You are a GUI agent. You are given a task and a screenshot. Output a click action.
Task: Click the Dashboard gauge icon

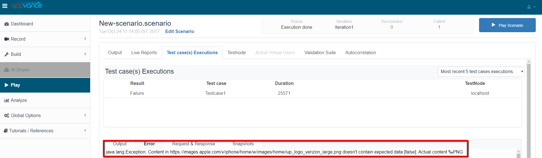[7, 24]
